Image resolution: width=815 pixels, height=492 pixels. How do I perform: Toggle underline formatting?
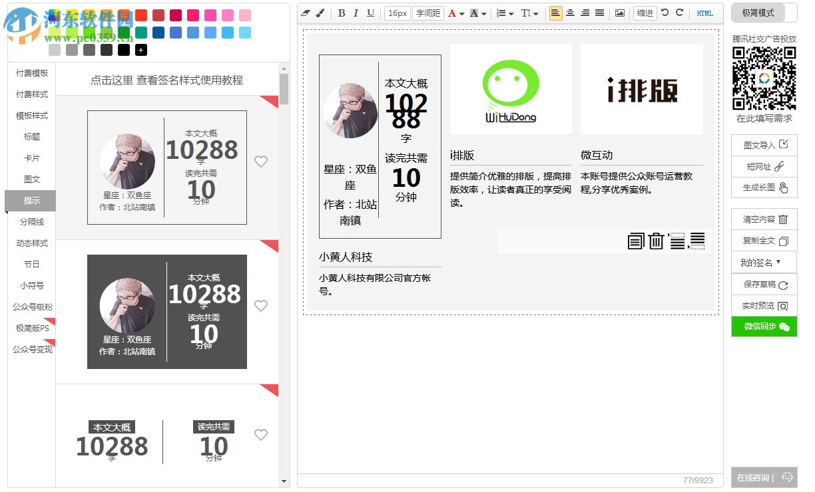coord(372,13)
